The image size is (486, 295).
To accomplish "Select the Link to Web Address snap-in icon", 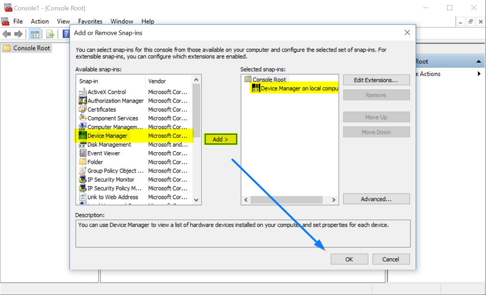I will [x=82, y=197].
